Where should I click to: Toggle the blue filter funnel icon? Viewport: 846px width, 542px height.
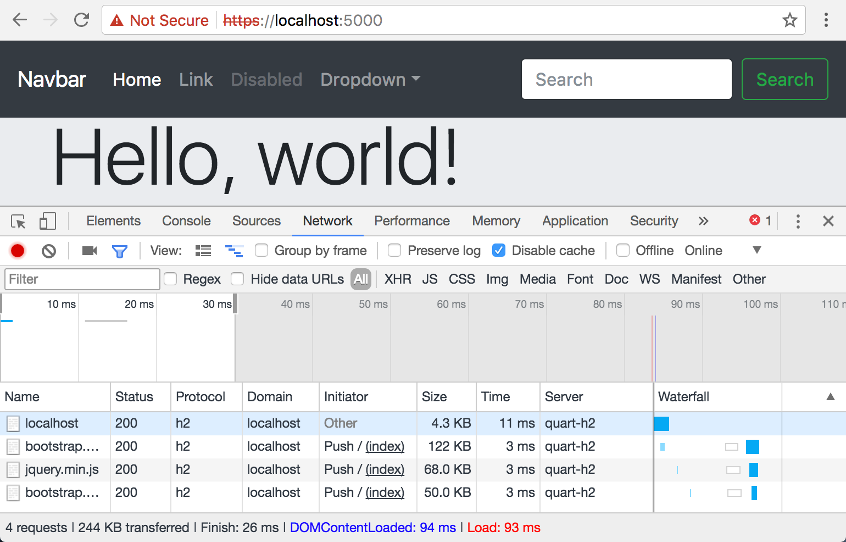click(x=119, y=251)
